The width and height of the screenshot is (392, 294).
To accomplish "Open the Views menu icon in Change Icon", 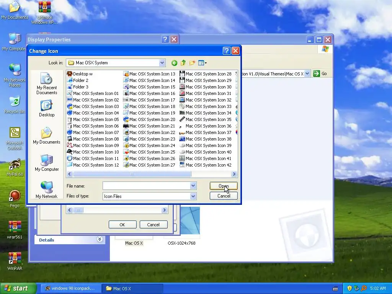I will 202,63.
